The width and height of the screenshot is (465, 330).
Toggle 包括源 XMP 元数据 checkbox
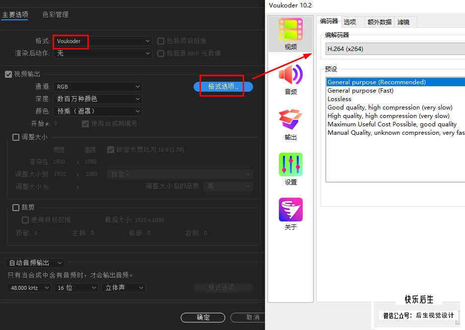coord(161,54)
